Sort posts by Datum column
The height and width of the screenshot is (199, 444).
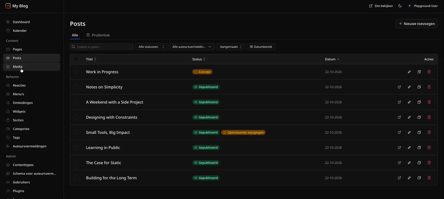(x=332, y=59)
